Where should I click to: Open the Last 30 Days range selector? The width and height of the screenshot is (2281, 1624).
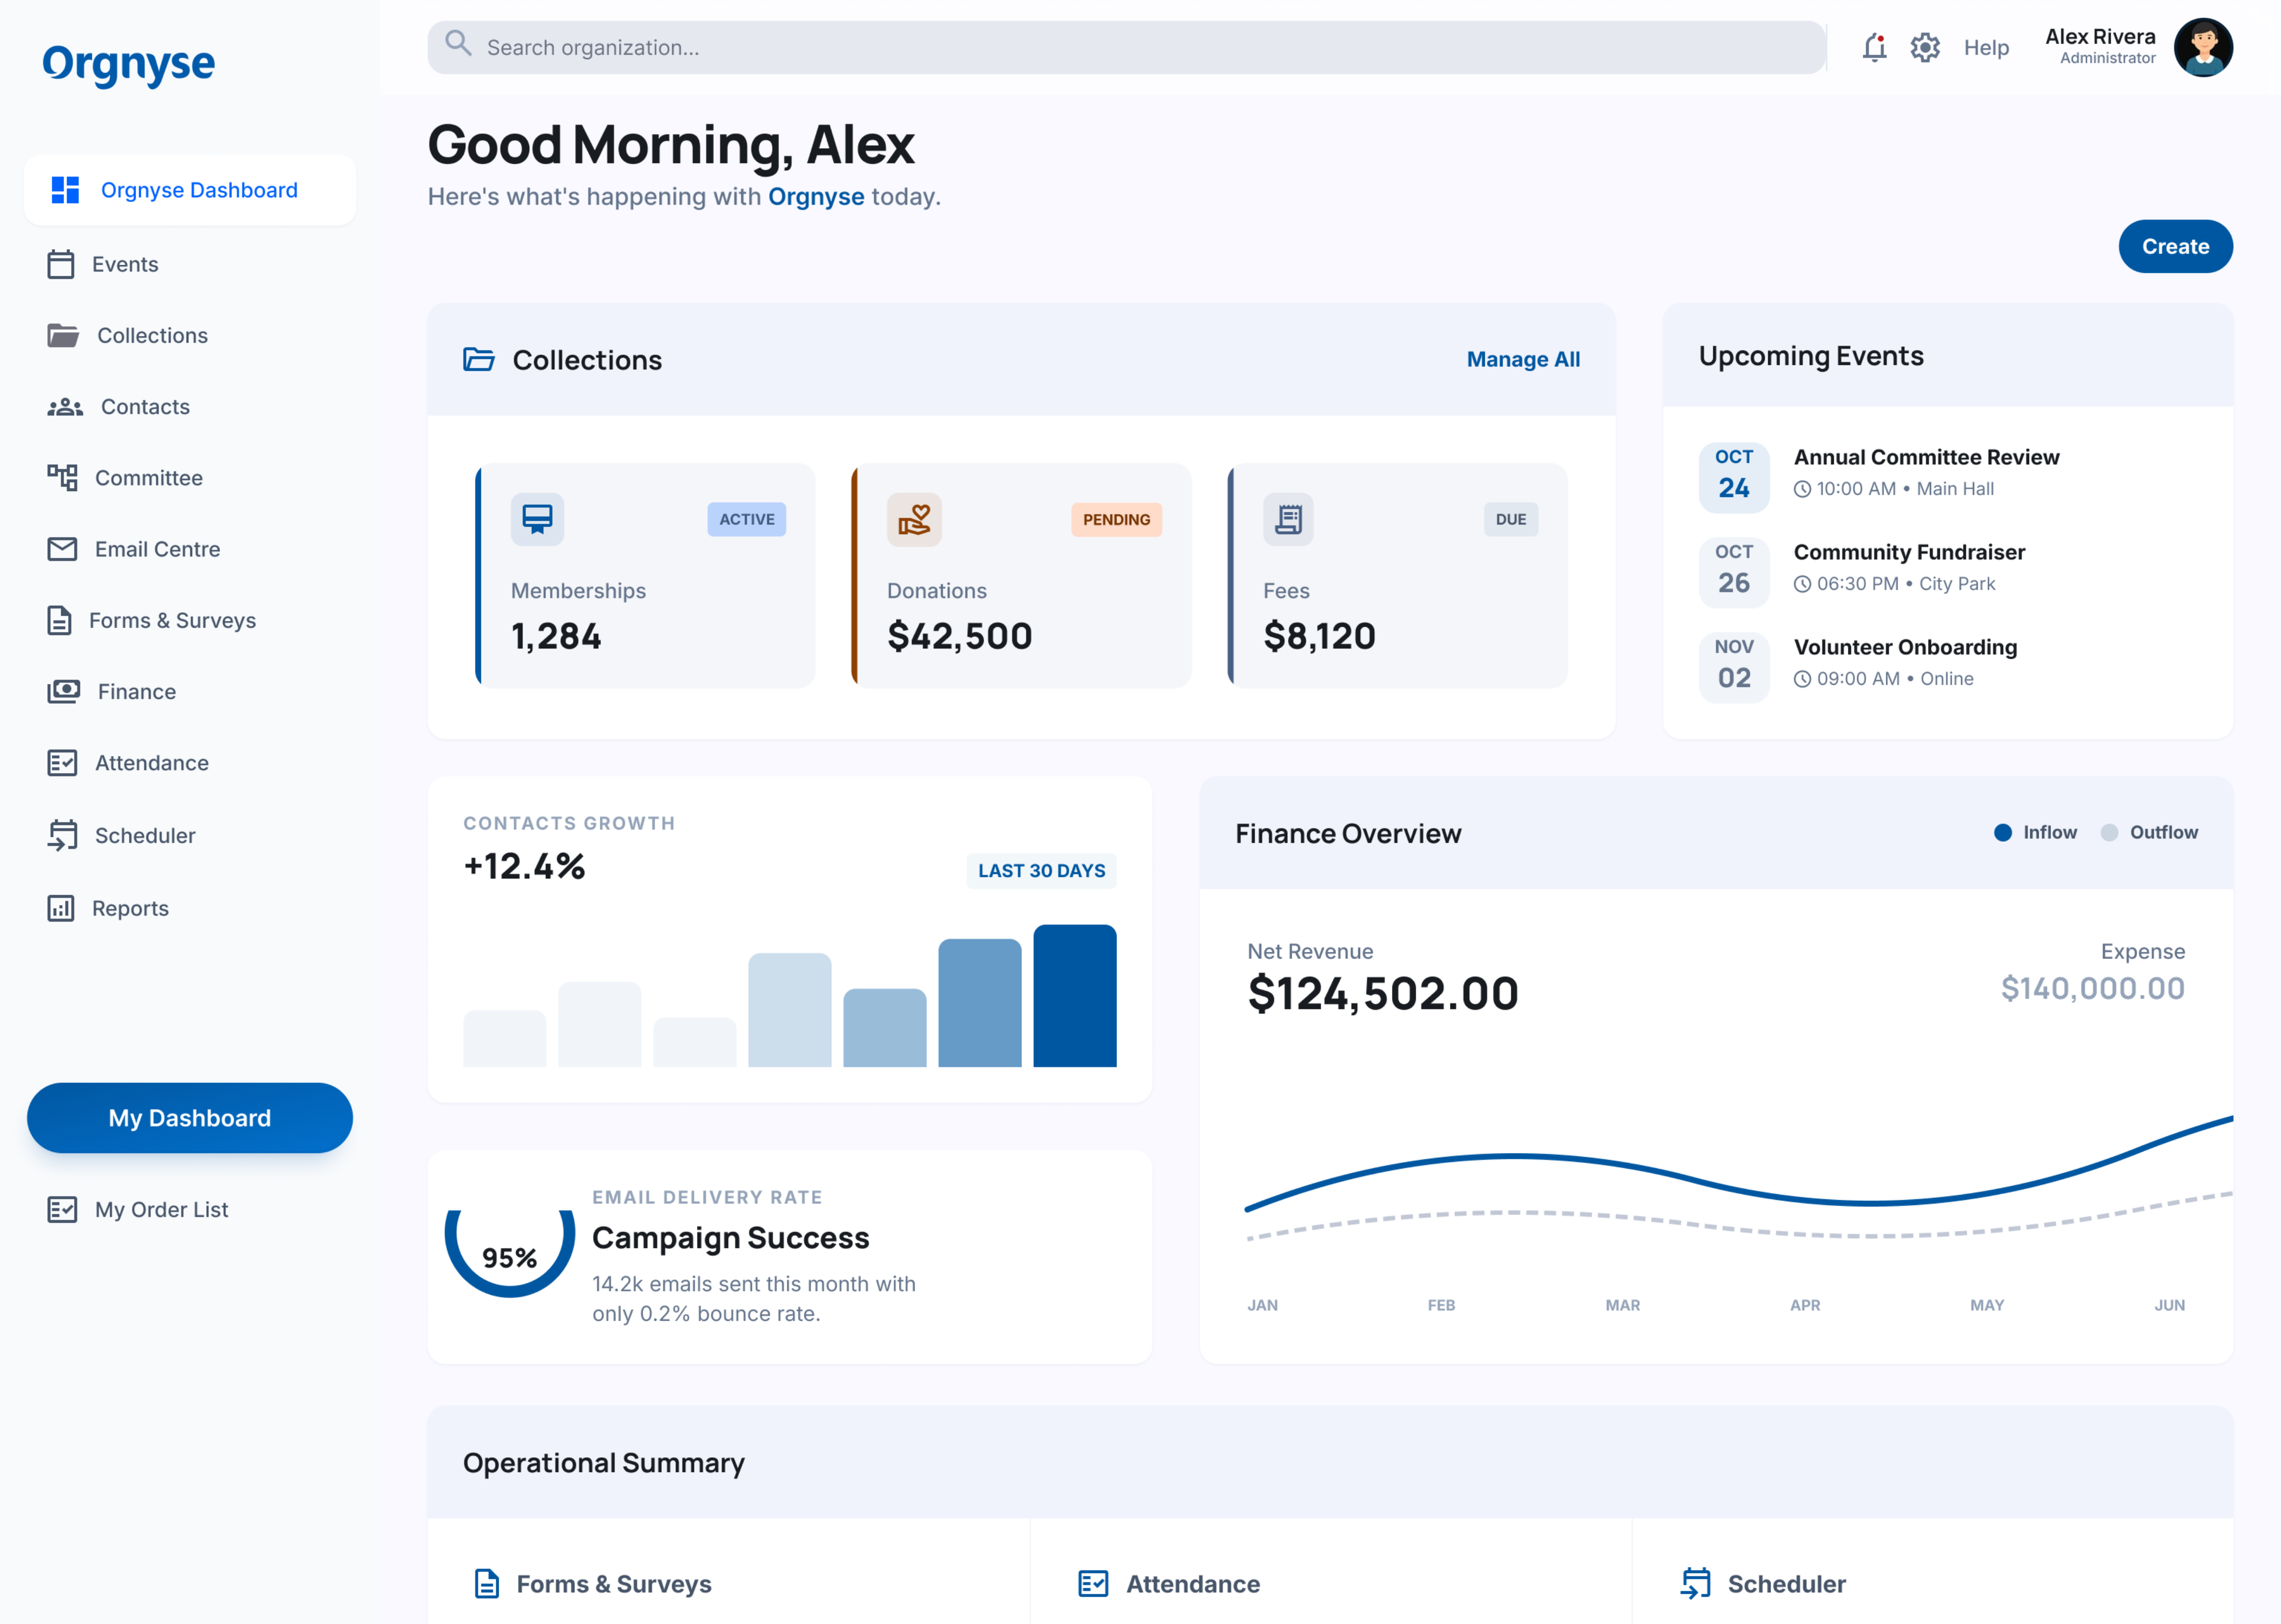click(1040, 871)
